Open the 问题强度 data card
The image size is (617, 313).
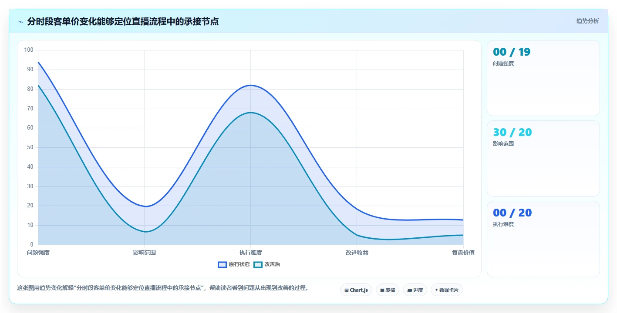tap(543, 78)
